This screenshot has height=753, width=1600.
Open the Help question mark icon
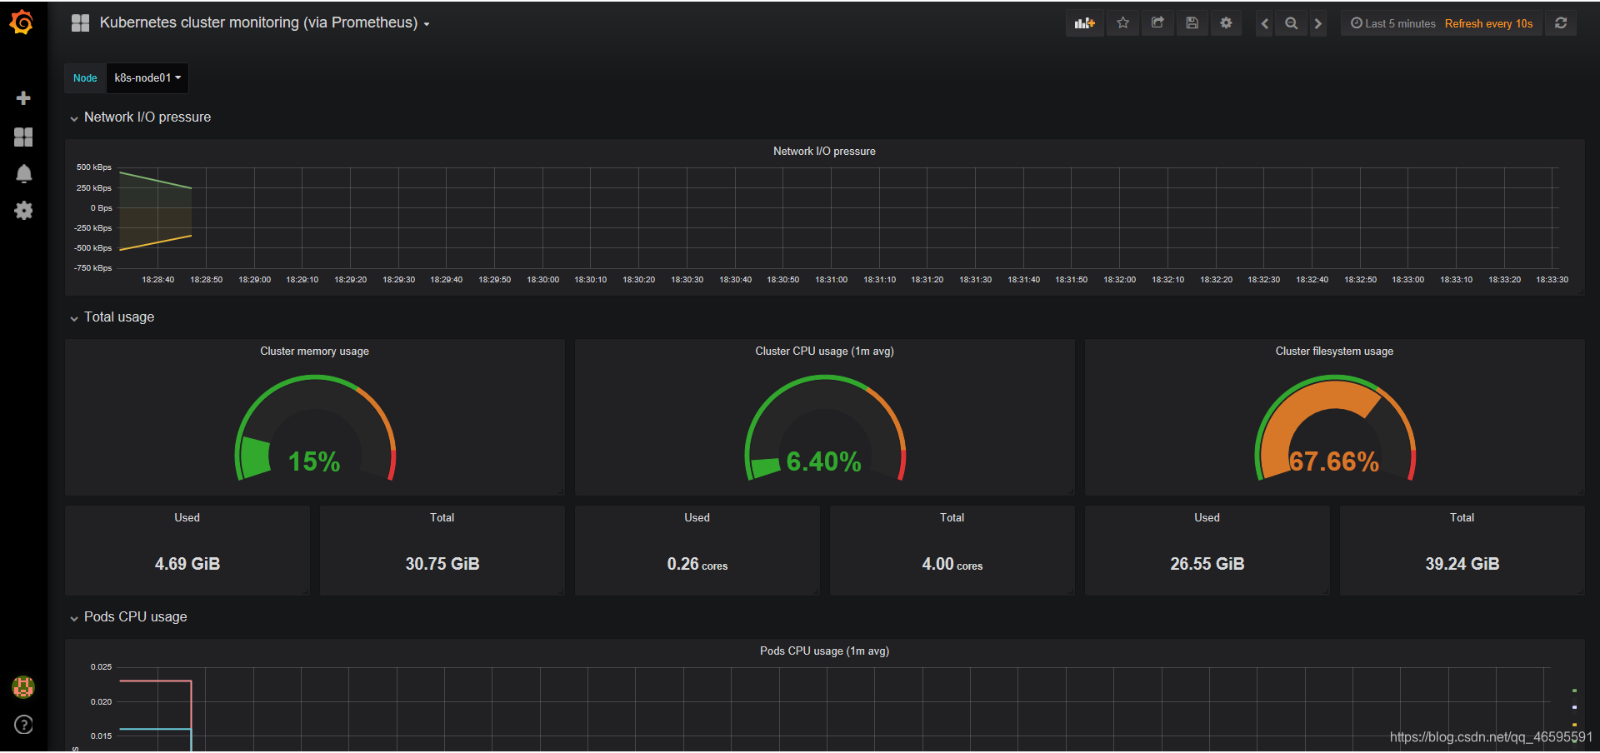coord(23,725)
